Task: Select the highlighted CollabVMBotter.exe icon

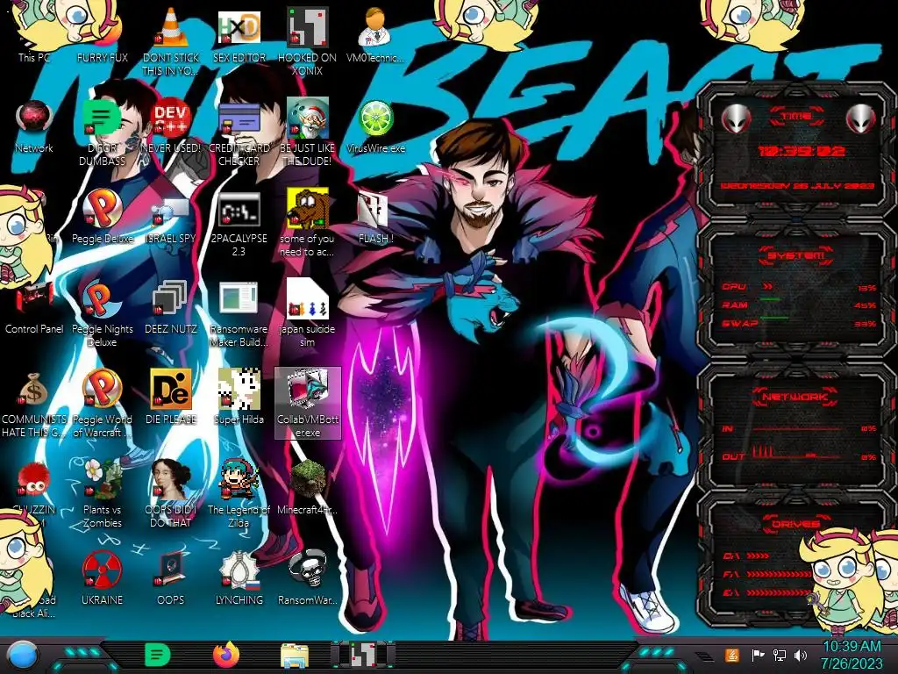Action: pyautogui.click(x=308, y=403)
